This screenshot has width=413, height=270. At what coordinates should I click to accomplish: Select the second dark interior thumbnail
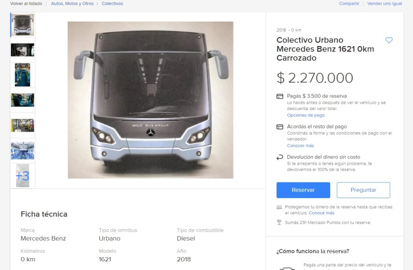22,50
